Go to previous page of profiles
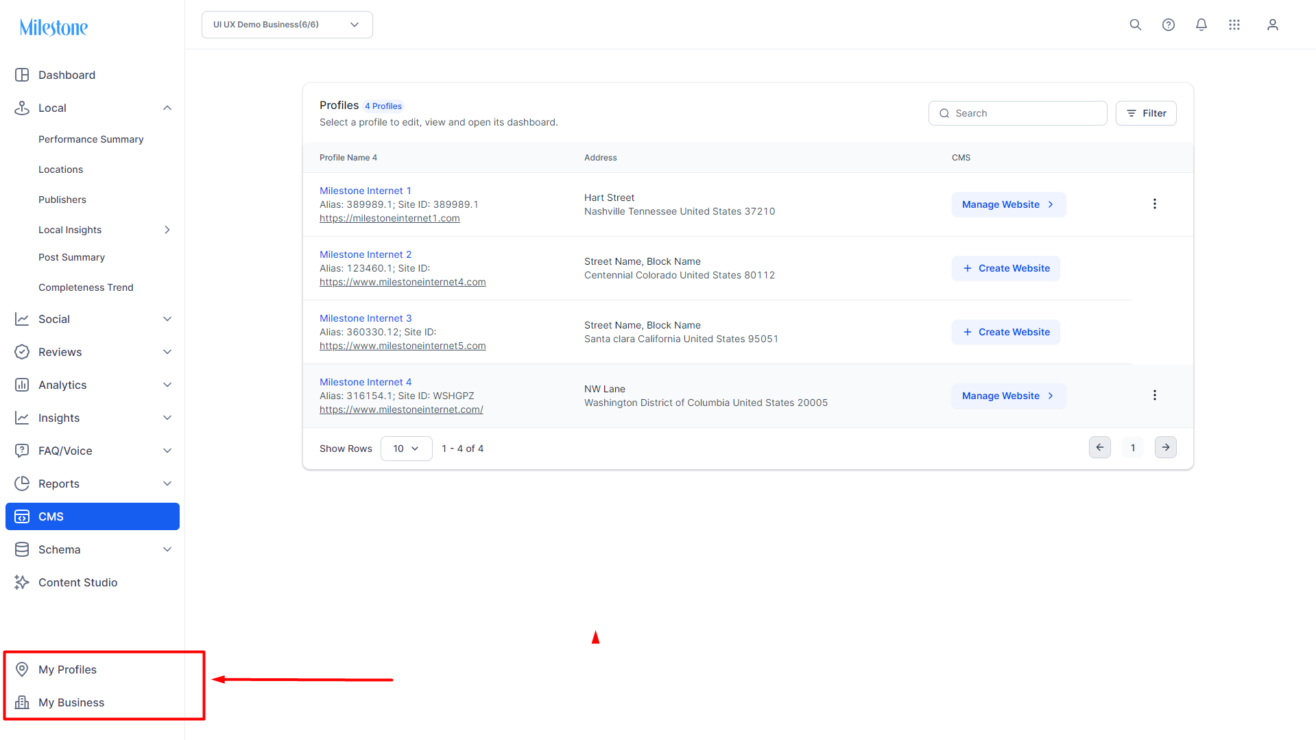Screen dimensions: 1316x740 point(1100,447)
